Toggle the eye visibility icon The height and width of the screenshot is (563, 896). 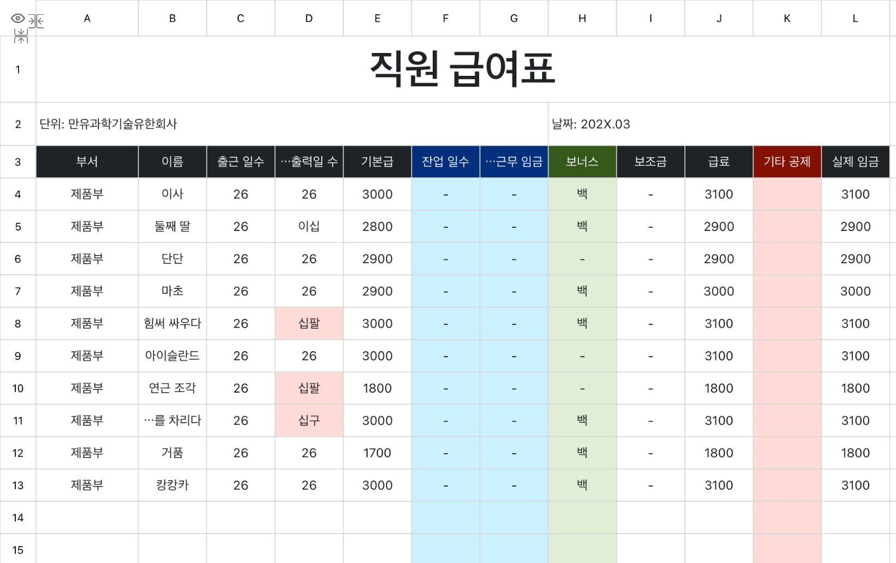(17, 19)
